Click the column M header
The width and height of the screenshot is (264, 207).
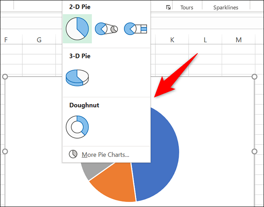point(239,40)
